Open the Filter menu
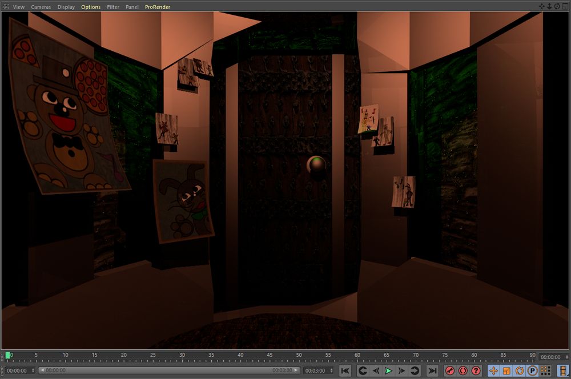 (x=113, y=7)
